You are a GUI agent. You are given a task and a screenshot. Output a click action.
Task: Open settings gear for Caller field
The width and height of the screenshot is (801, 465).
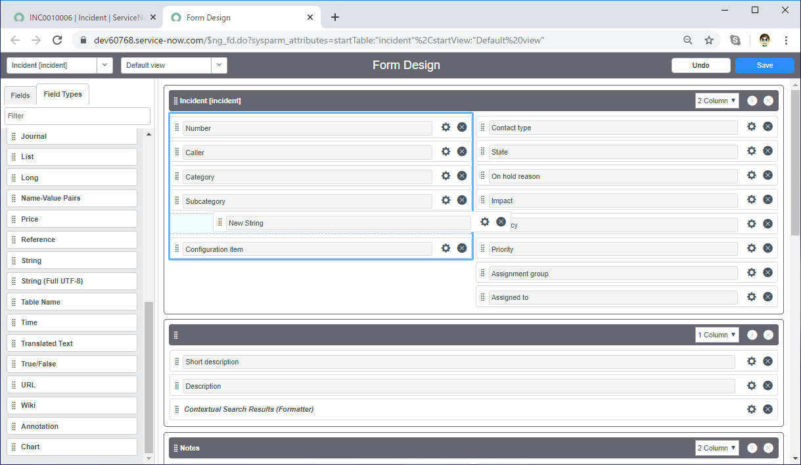(x=446, y=151)
